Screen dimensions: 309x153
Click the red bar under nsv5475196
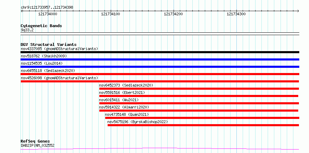203,125
